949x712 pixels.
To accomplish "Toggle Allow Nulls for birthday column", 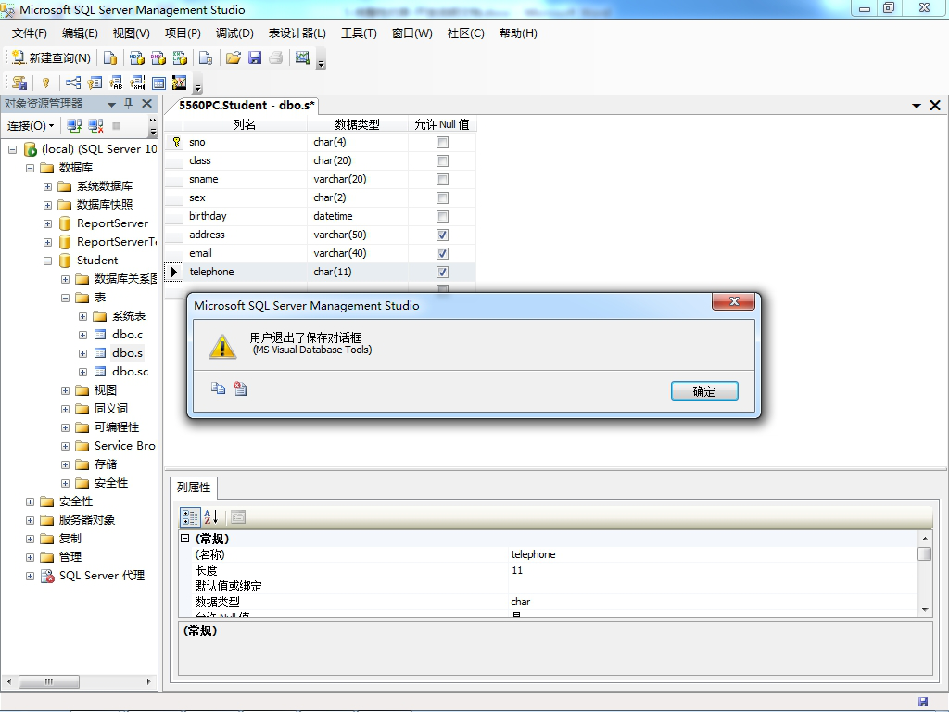I will click(442, 217).
